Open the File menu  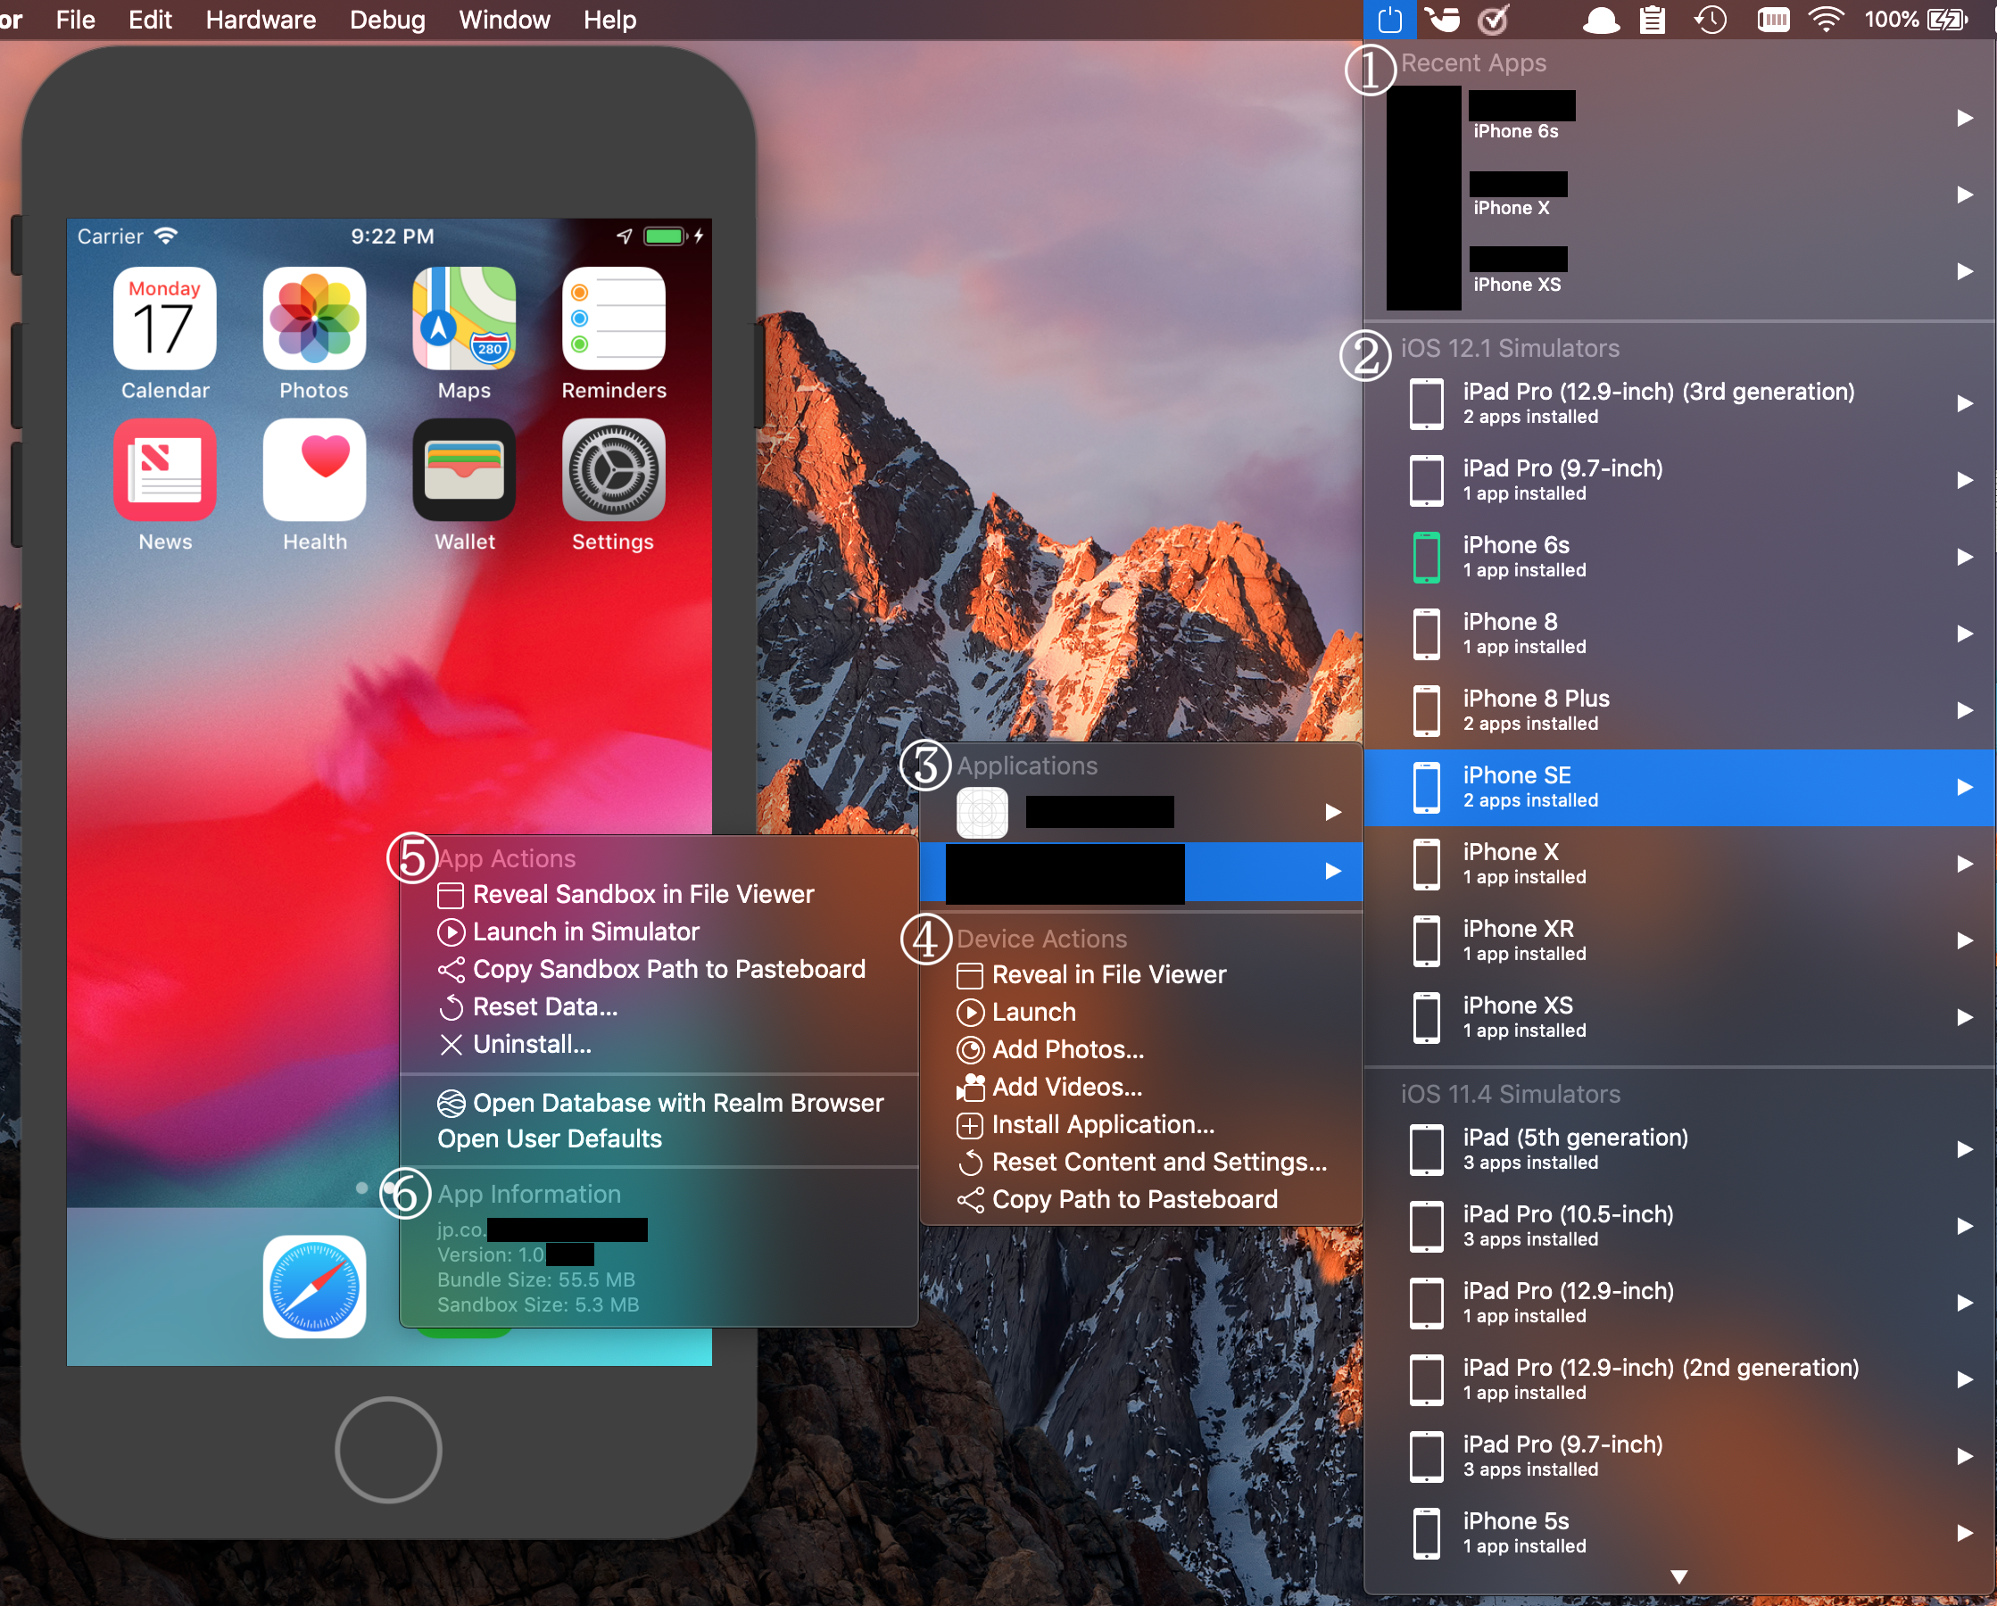pyautogui.click(x=75, y=20)
